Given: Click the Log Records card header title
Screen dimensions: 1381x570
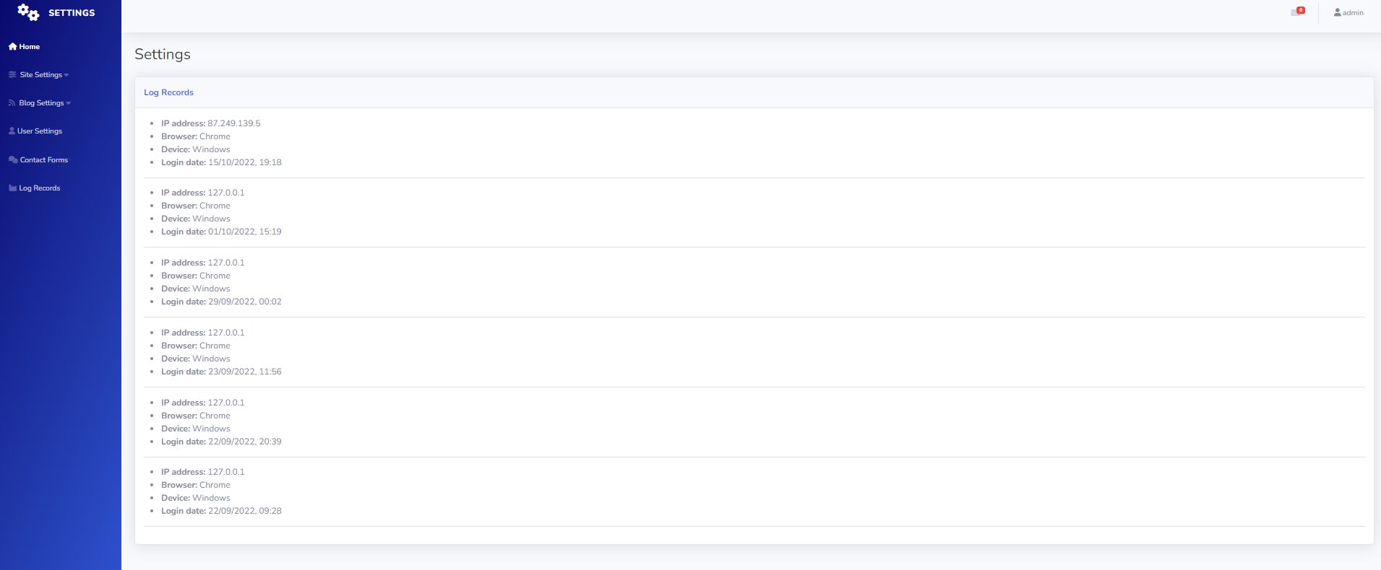Looking at the screenshot, I should [x=168, y=92].
